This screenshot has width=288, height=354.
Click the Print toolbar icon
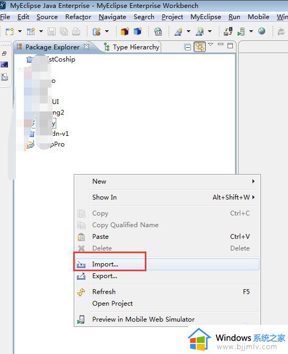(x=76, y=31)
